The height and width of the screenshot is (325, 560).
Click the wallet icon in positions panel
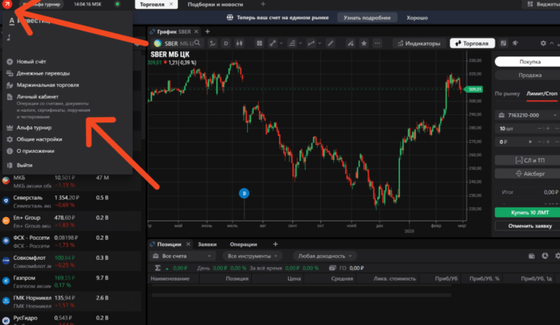coord(531,256)
